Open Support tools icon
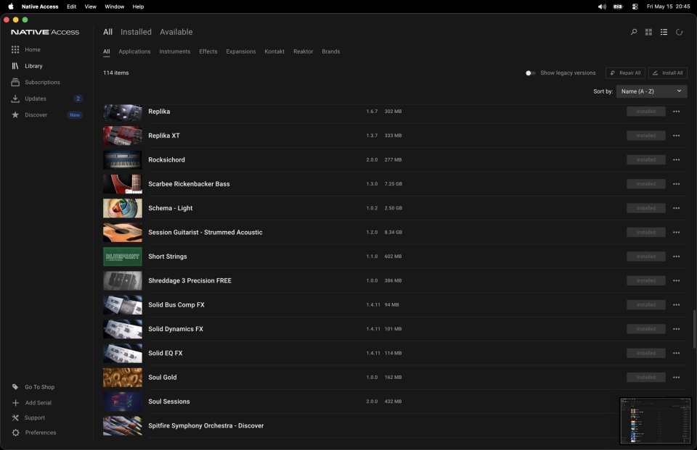This screenshot has height=450, width=697. [x=15, y=417]
